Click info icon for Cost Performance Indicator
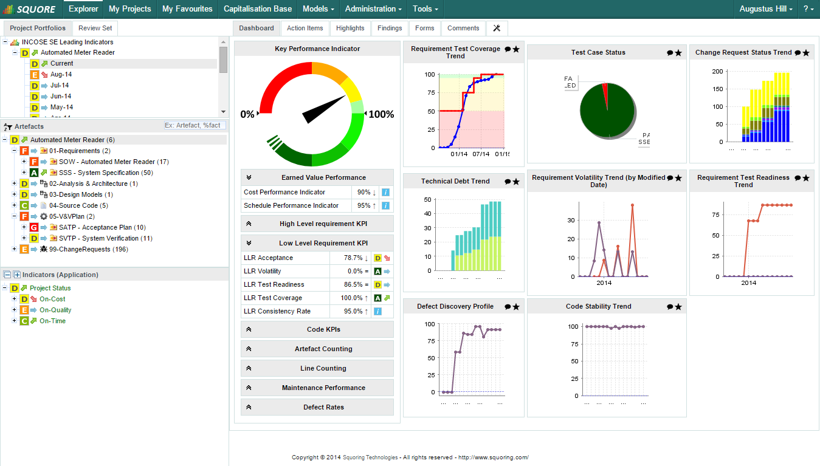820x466 pixels. (x=385, y=193)
